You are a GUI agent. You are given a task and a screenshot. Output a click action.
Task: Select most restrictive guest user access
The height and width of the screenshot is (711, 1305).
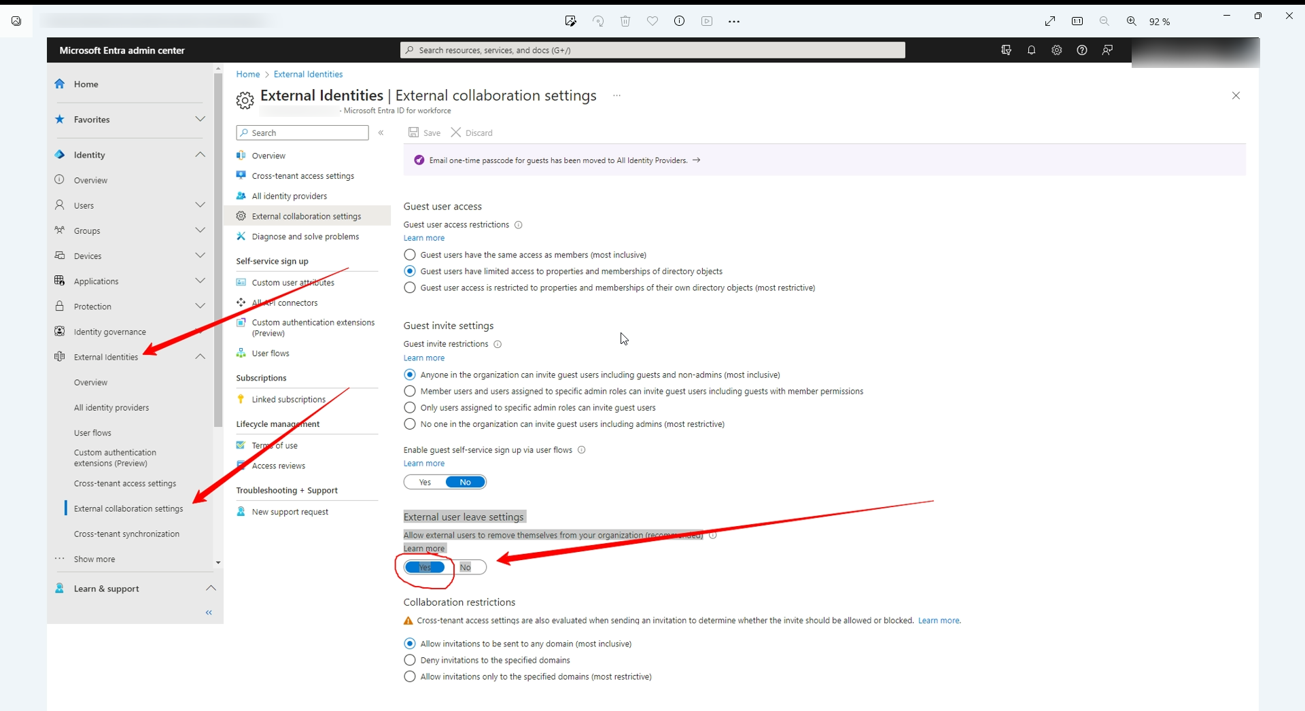pos(410,288)
